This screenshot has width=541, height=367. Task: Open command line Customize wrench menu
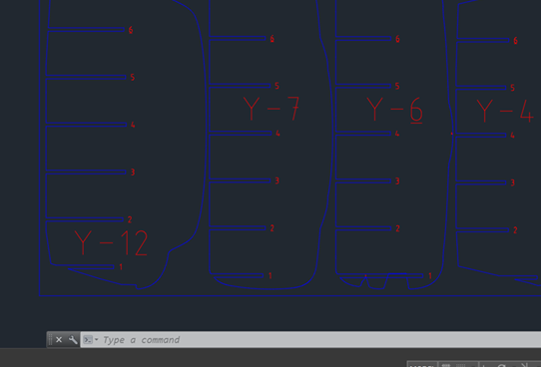tap(73, 340)
